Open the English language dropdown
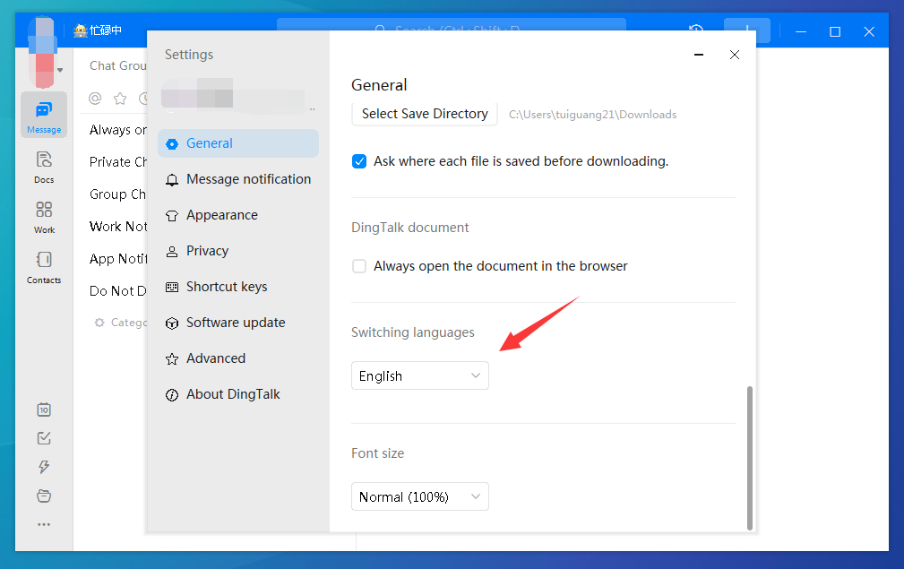The width and height of the screenshot is (904, 569). click(419, 375)
